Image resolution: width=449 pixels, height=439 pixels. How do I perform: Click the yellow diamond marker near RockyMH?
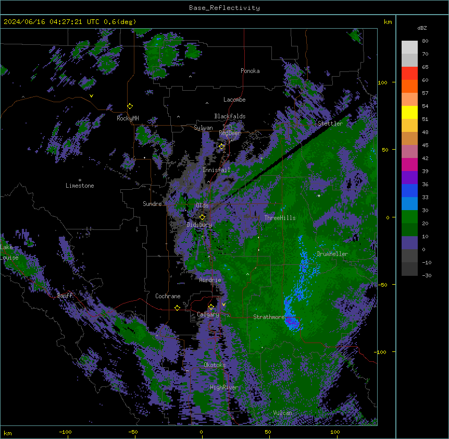click(130, 106)
